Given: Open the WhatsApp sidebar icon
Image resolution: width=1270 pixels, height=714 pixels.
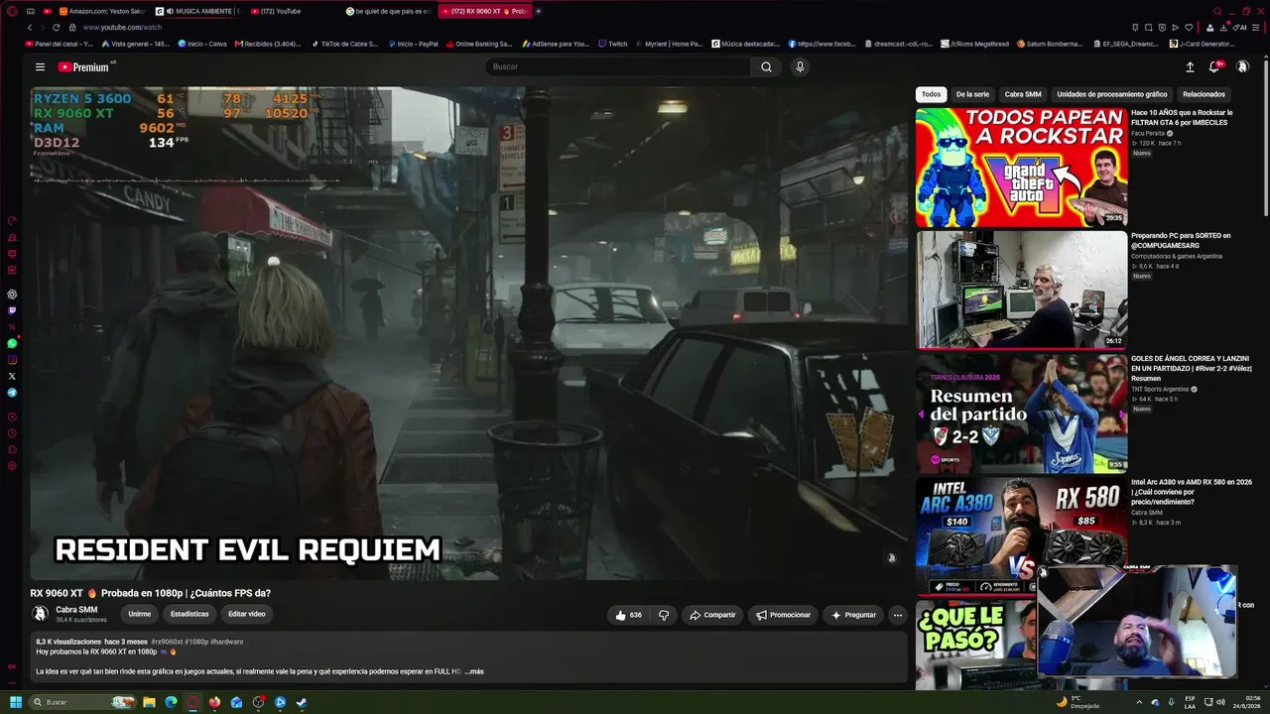Looking at the screenshot, I should (12, 343).
